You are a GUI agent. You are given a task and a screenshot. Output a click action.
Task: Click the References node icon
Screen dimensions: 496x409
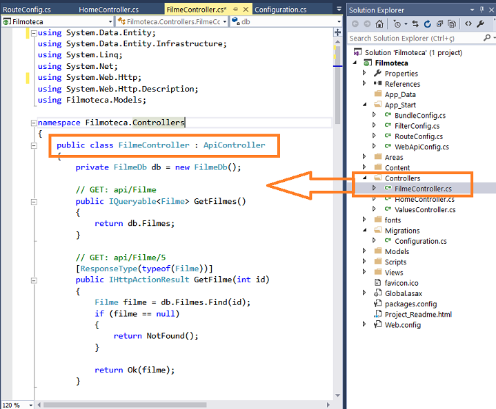click(x=377, y=83)
